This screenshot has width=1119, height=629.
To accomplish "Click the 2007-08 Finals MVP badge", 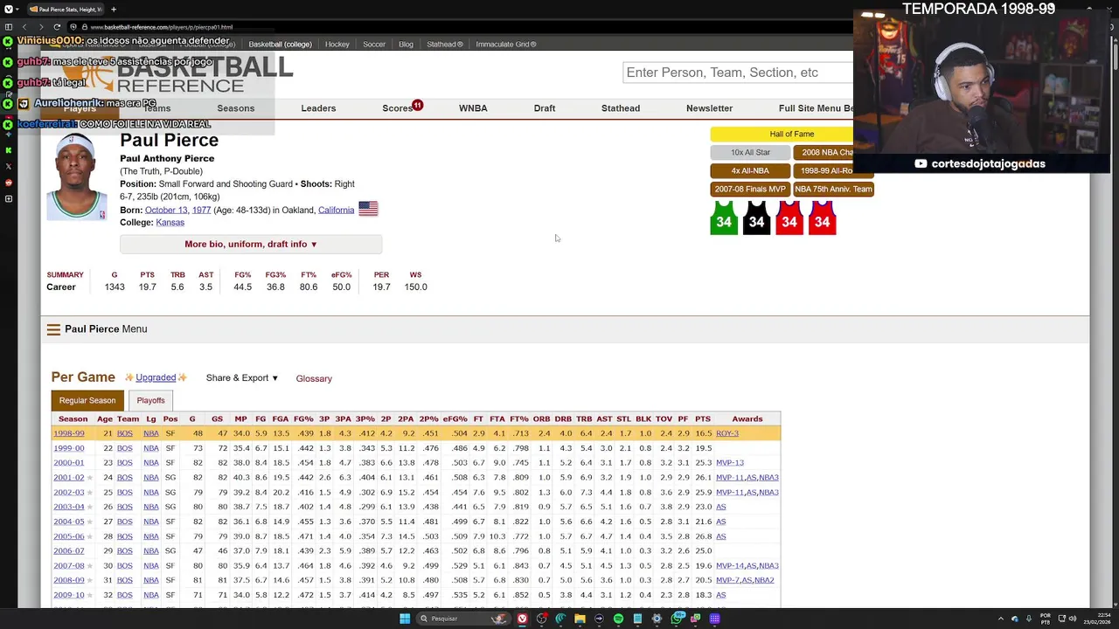I will tap(750, 189).
